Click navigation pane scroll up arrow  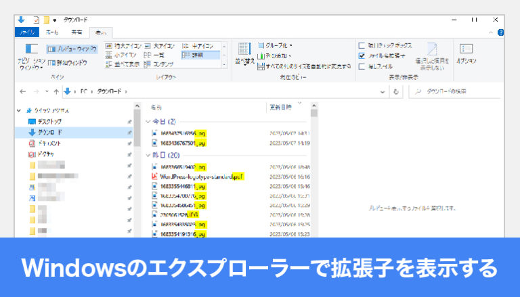137,106
